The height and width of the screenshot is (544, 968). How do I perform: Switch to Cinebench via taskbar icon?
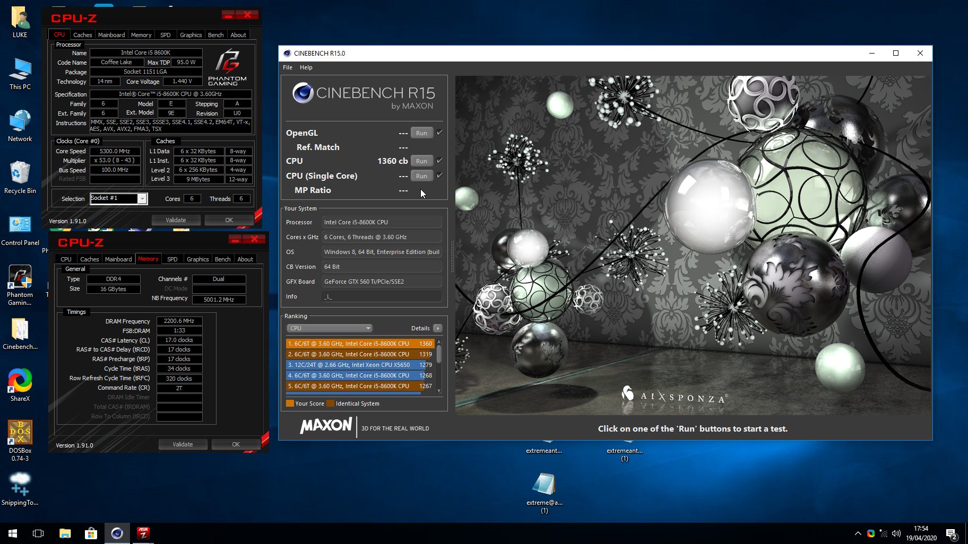[117, 533]
